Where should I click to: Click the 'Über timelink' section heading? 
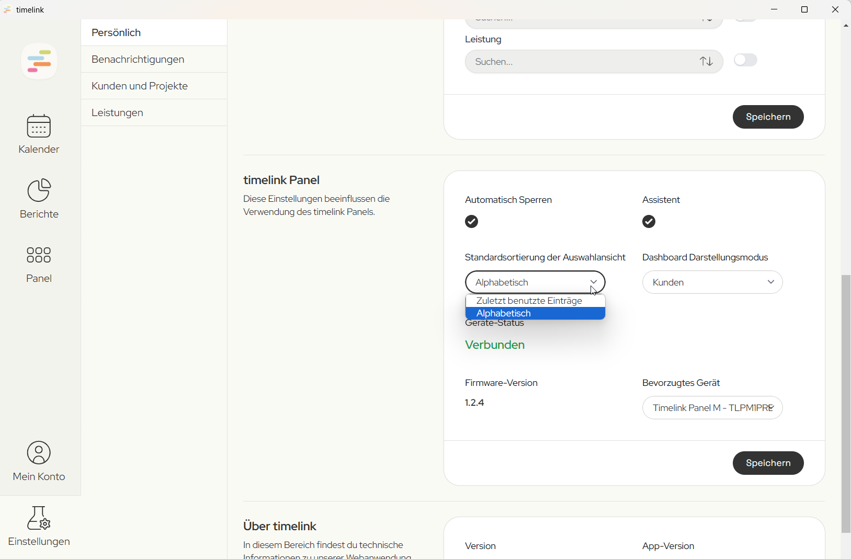[280, 526]
